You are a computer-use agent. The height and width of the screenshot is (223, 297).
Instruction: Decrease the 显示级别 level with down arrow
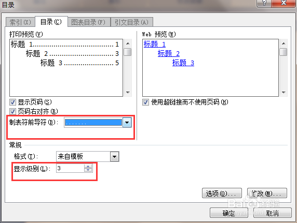pos(88,170)
